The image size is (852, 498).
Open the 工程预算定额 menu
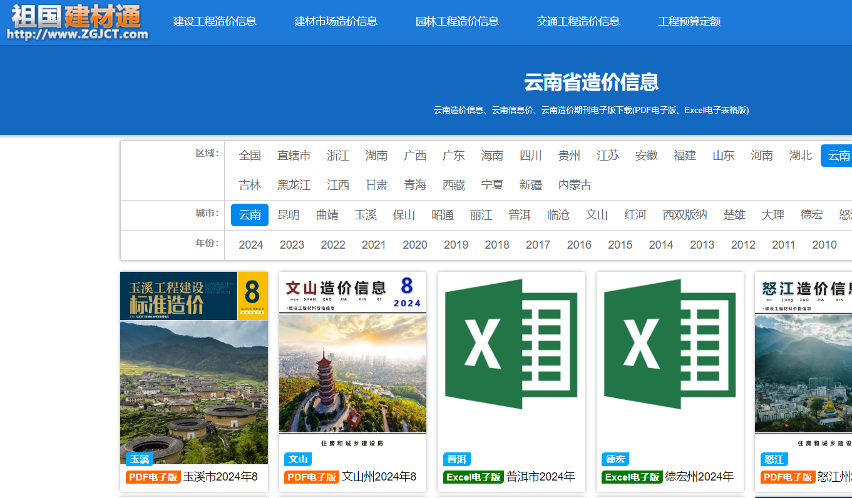coord(689,21)
